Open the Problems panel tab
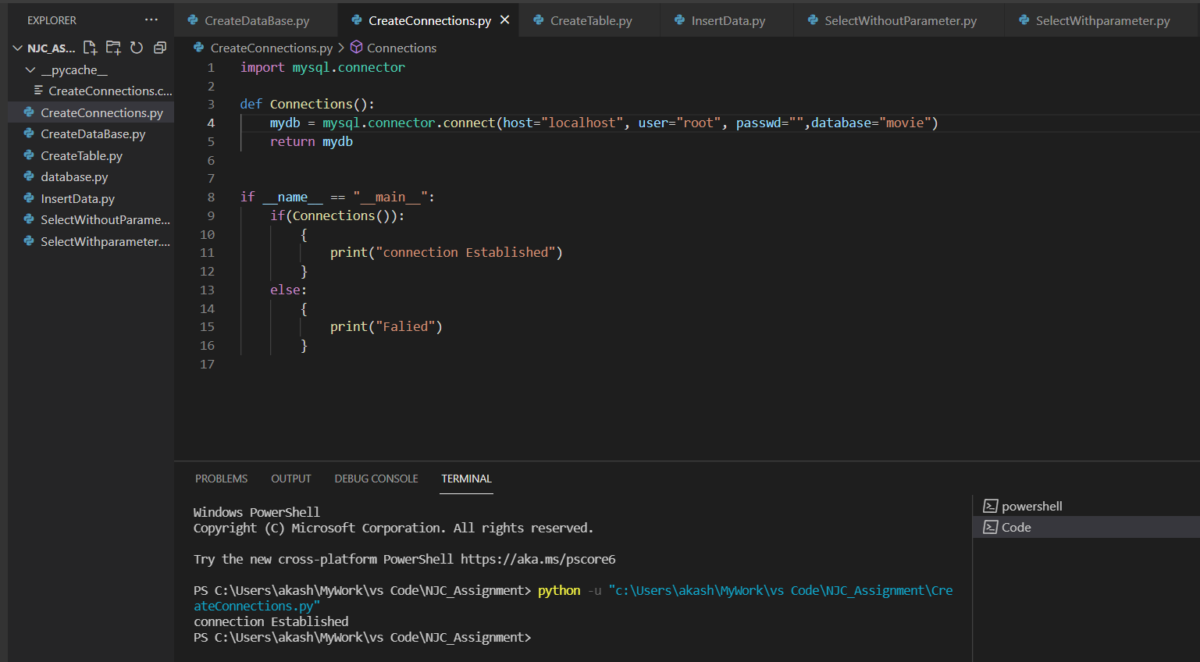This screenshot has width=1200, height=662. (x=221, y=479)
